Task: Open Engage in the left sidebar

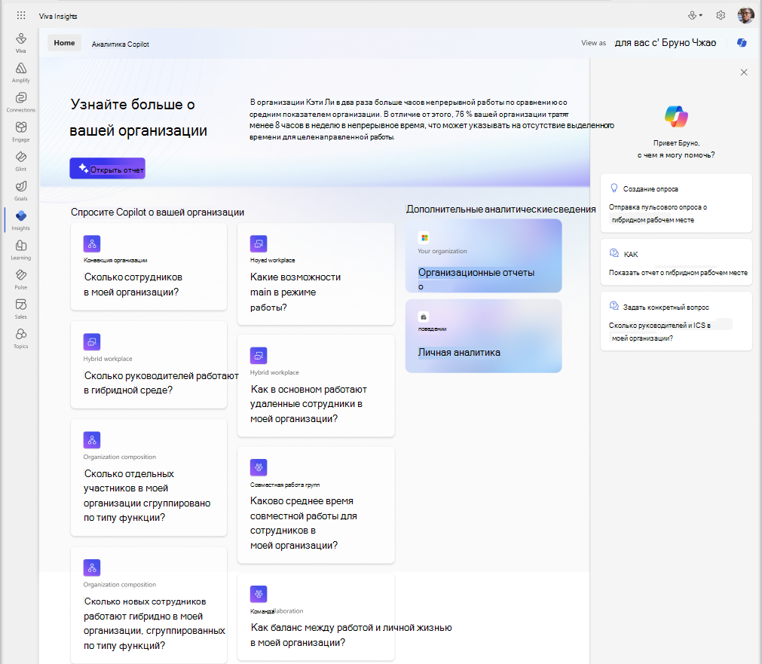Action: [x=21, y=132]
